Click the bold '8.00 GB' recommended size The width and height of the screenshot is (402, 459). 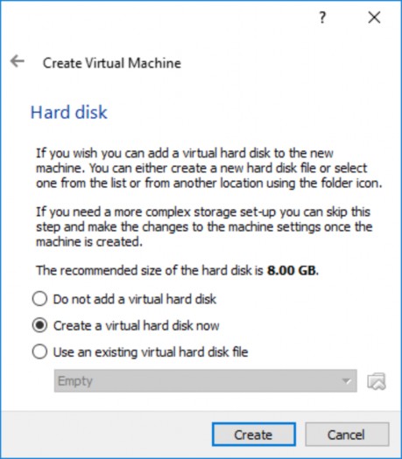click(292, 270)
